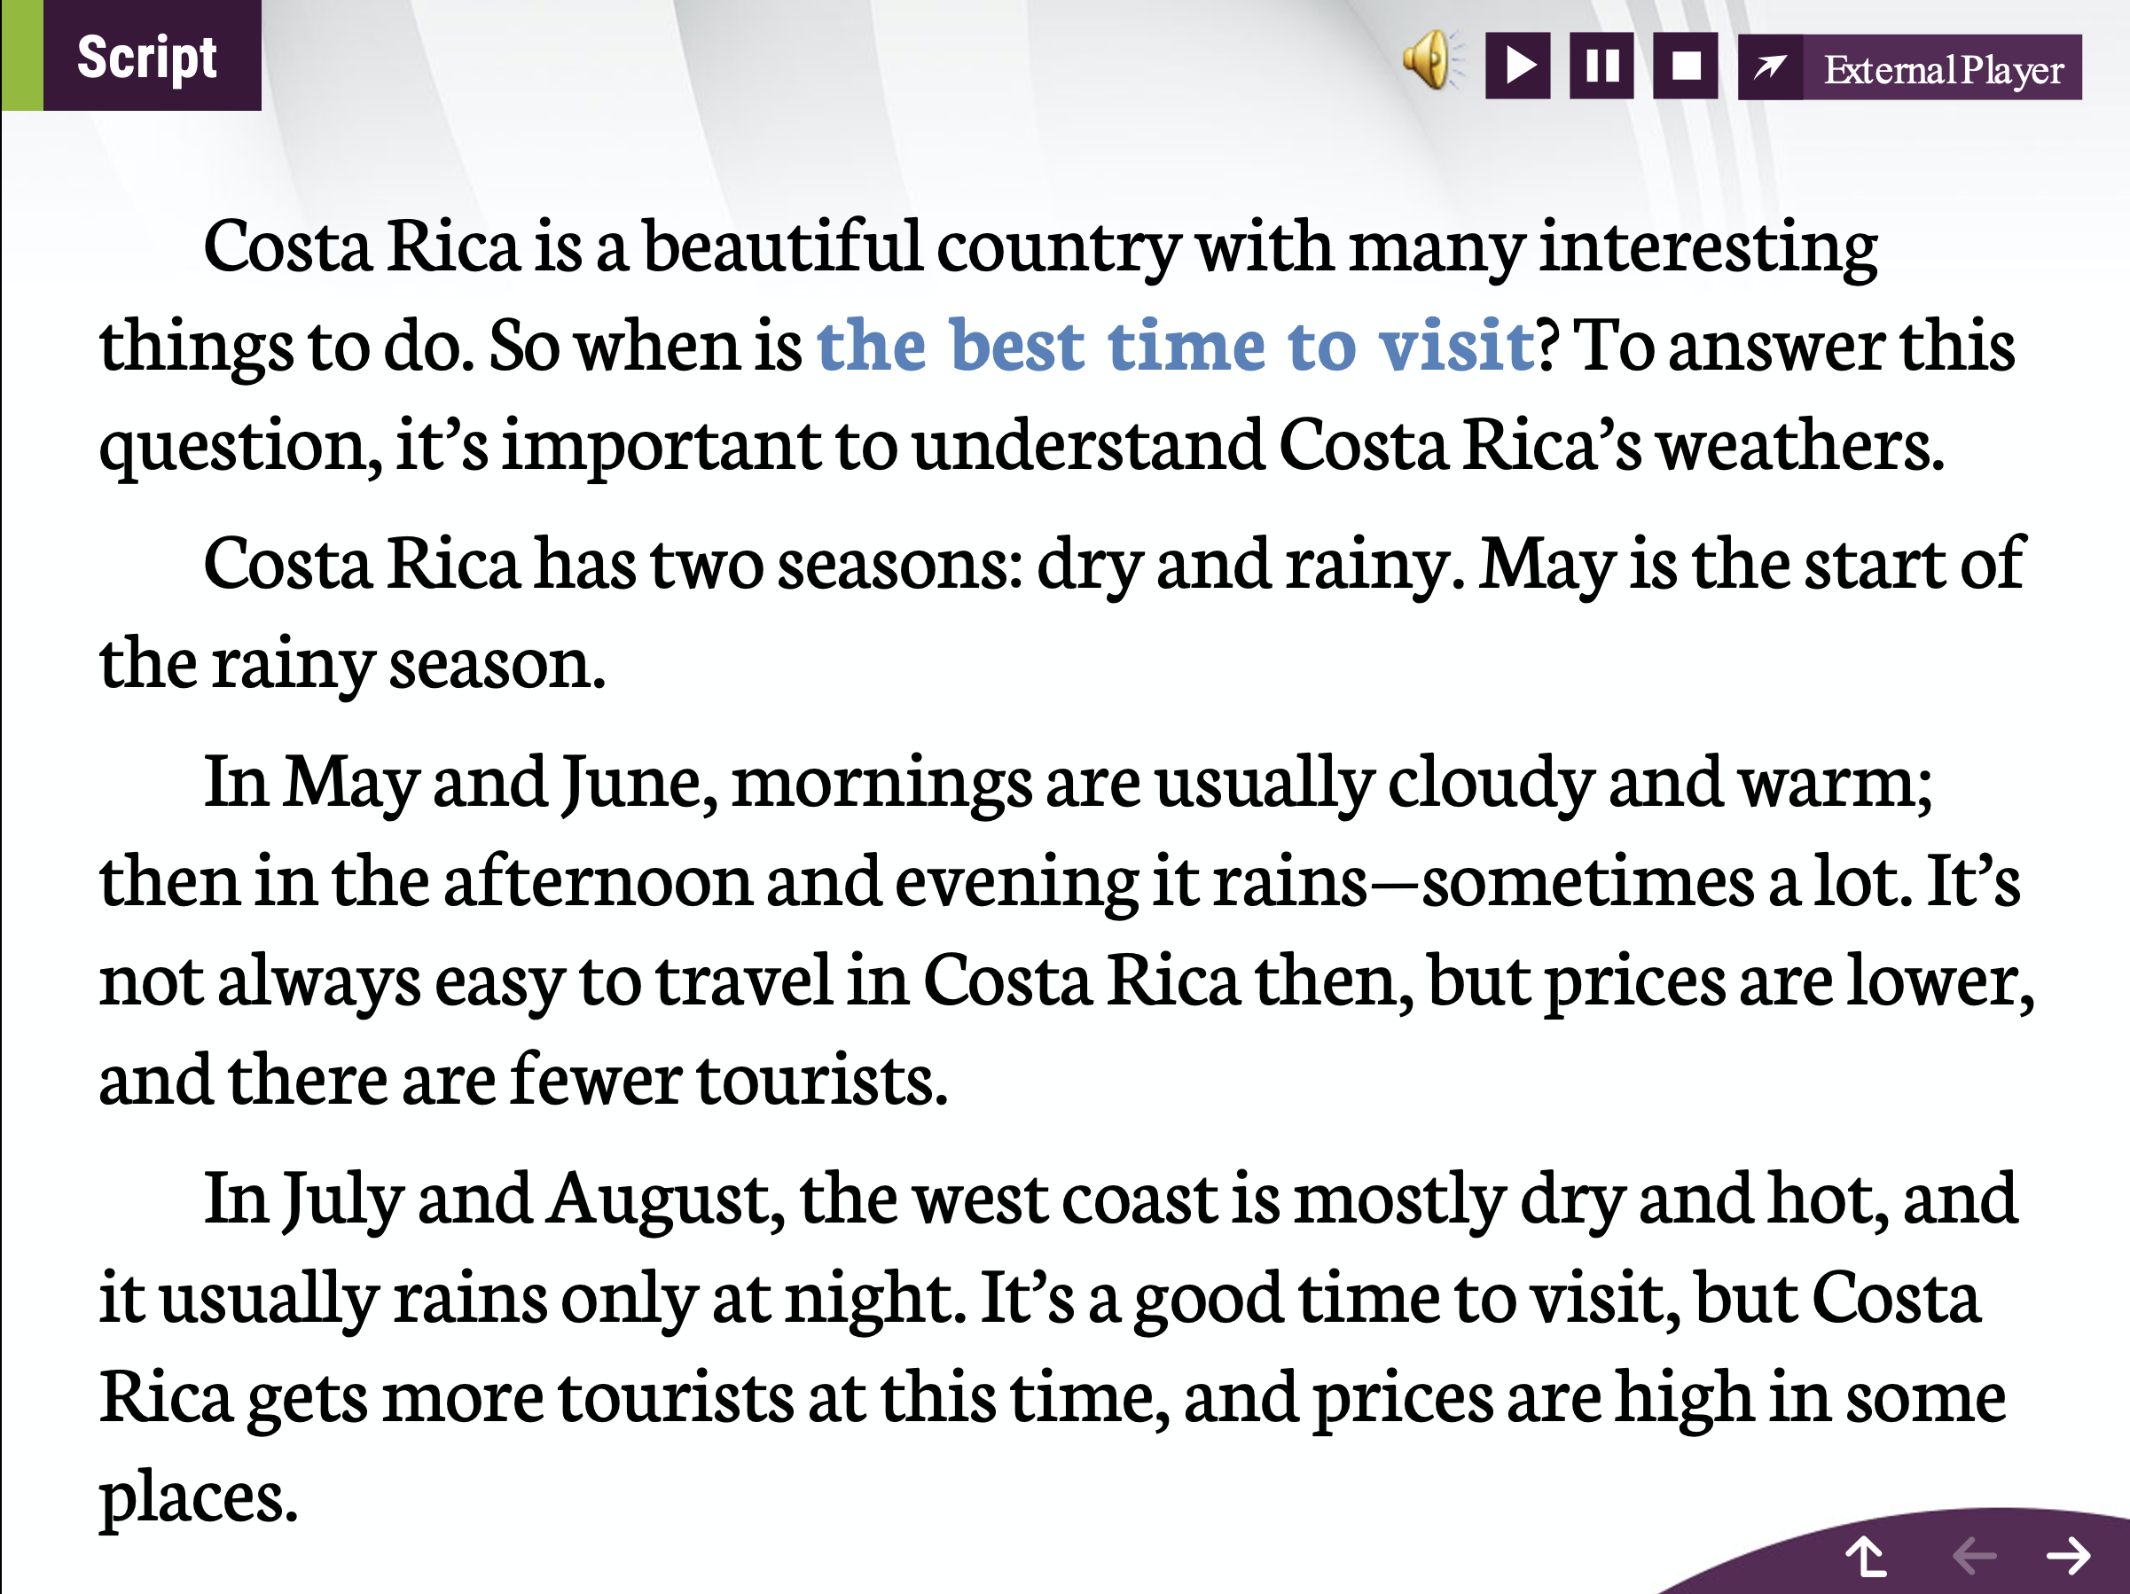The width and height of the screenshot is (2130, 1594).
Task: Pause the audio playback
Action: pos(1601,66)
